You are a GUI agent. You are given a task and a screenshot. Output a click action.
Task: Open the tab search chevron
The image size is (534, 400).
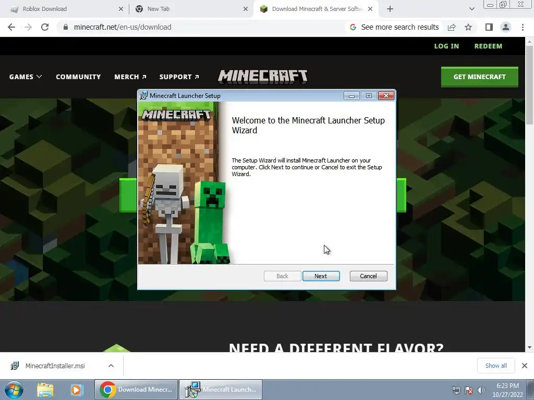click(471, 9)
